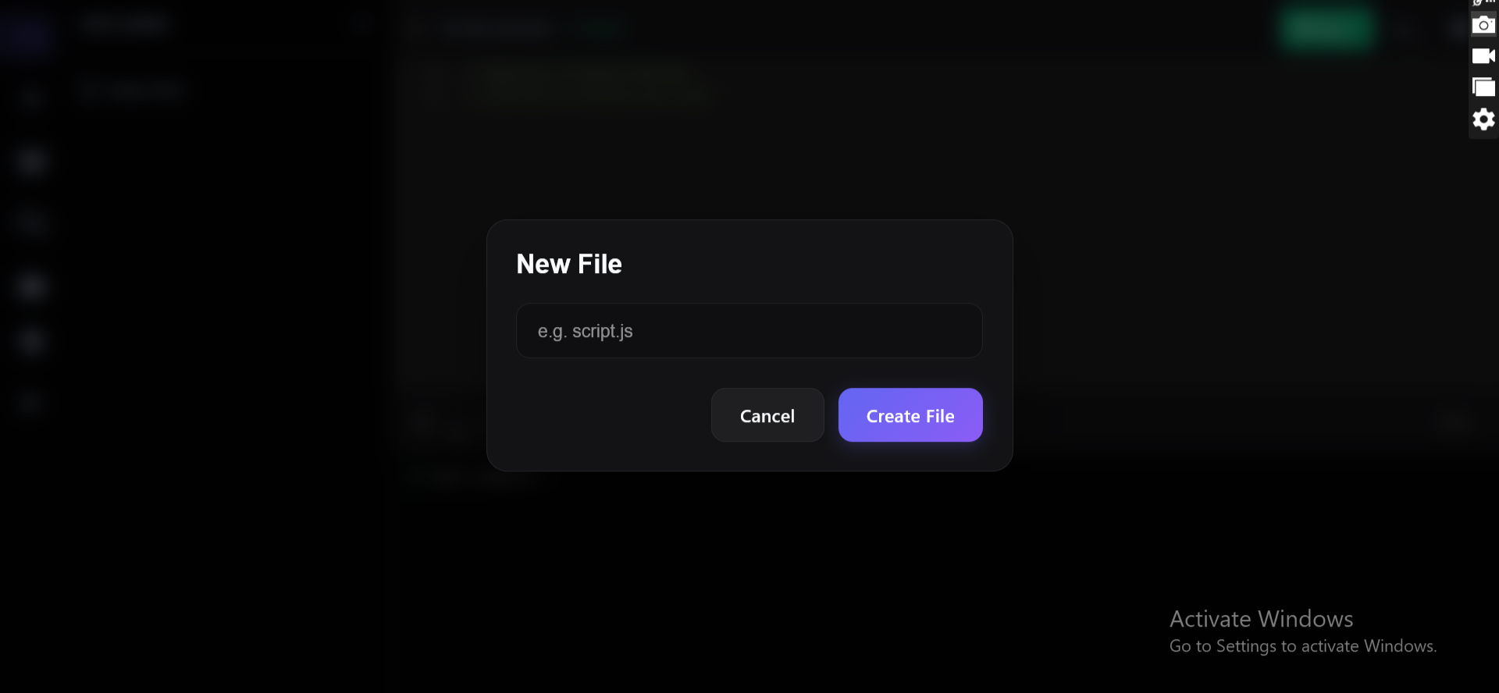Click the blurred purple logo in corner

point(27,31)
